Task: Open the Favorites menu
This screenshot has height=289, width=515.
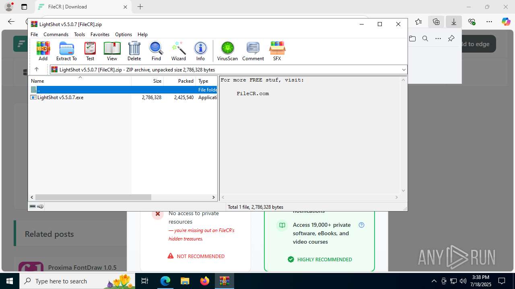Action: [100, 35]
